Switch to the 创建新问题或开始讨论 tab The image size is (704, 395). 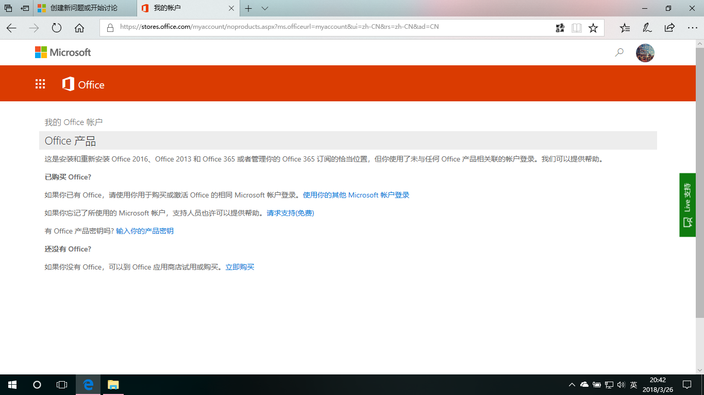85,8
